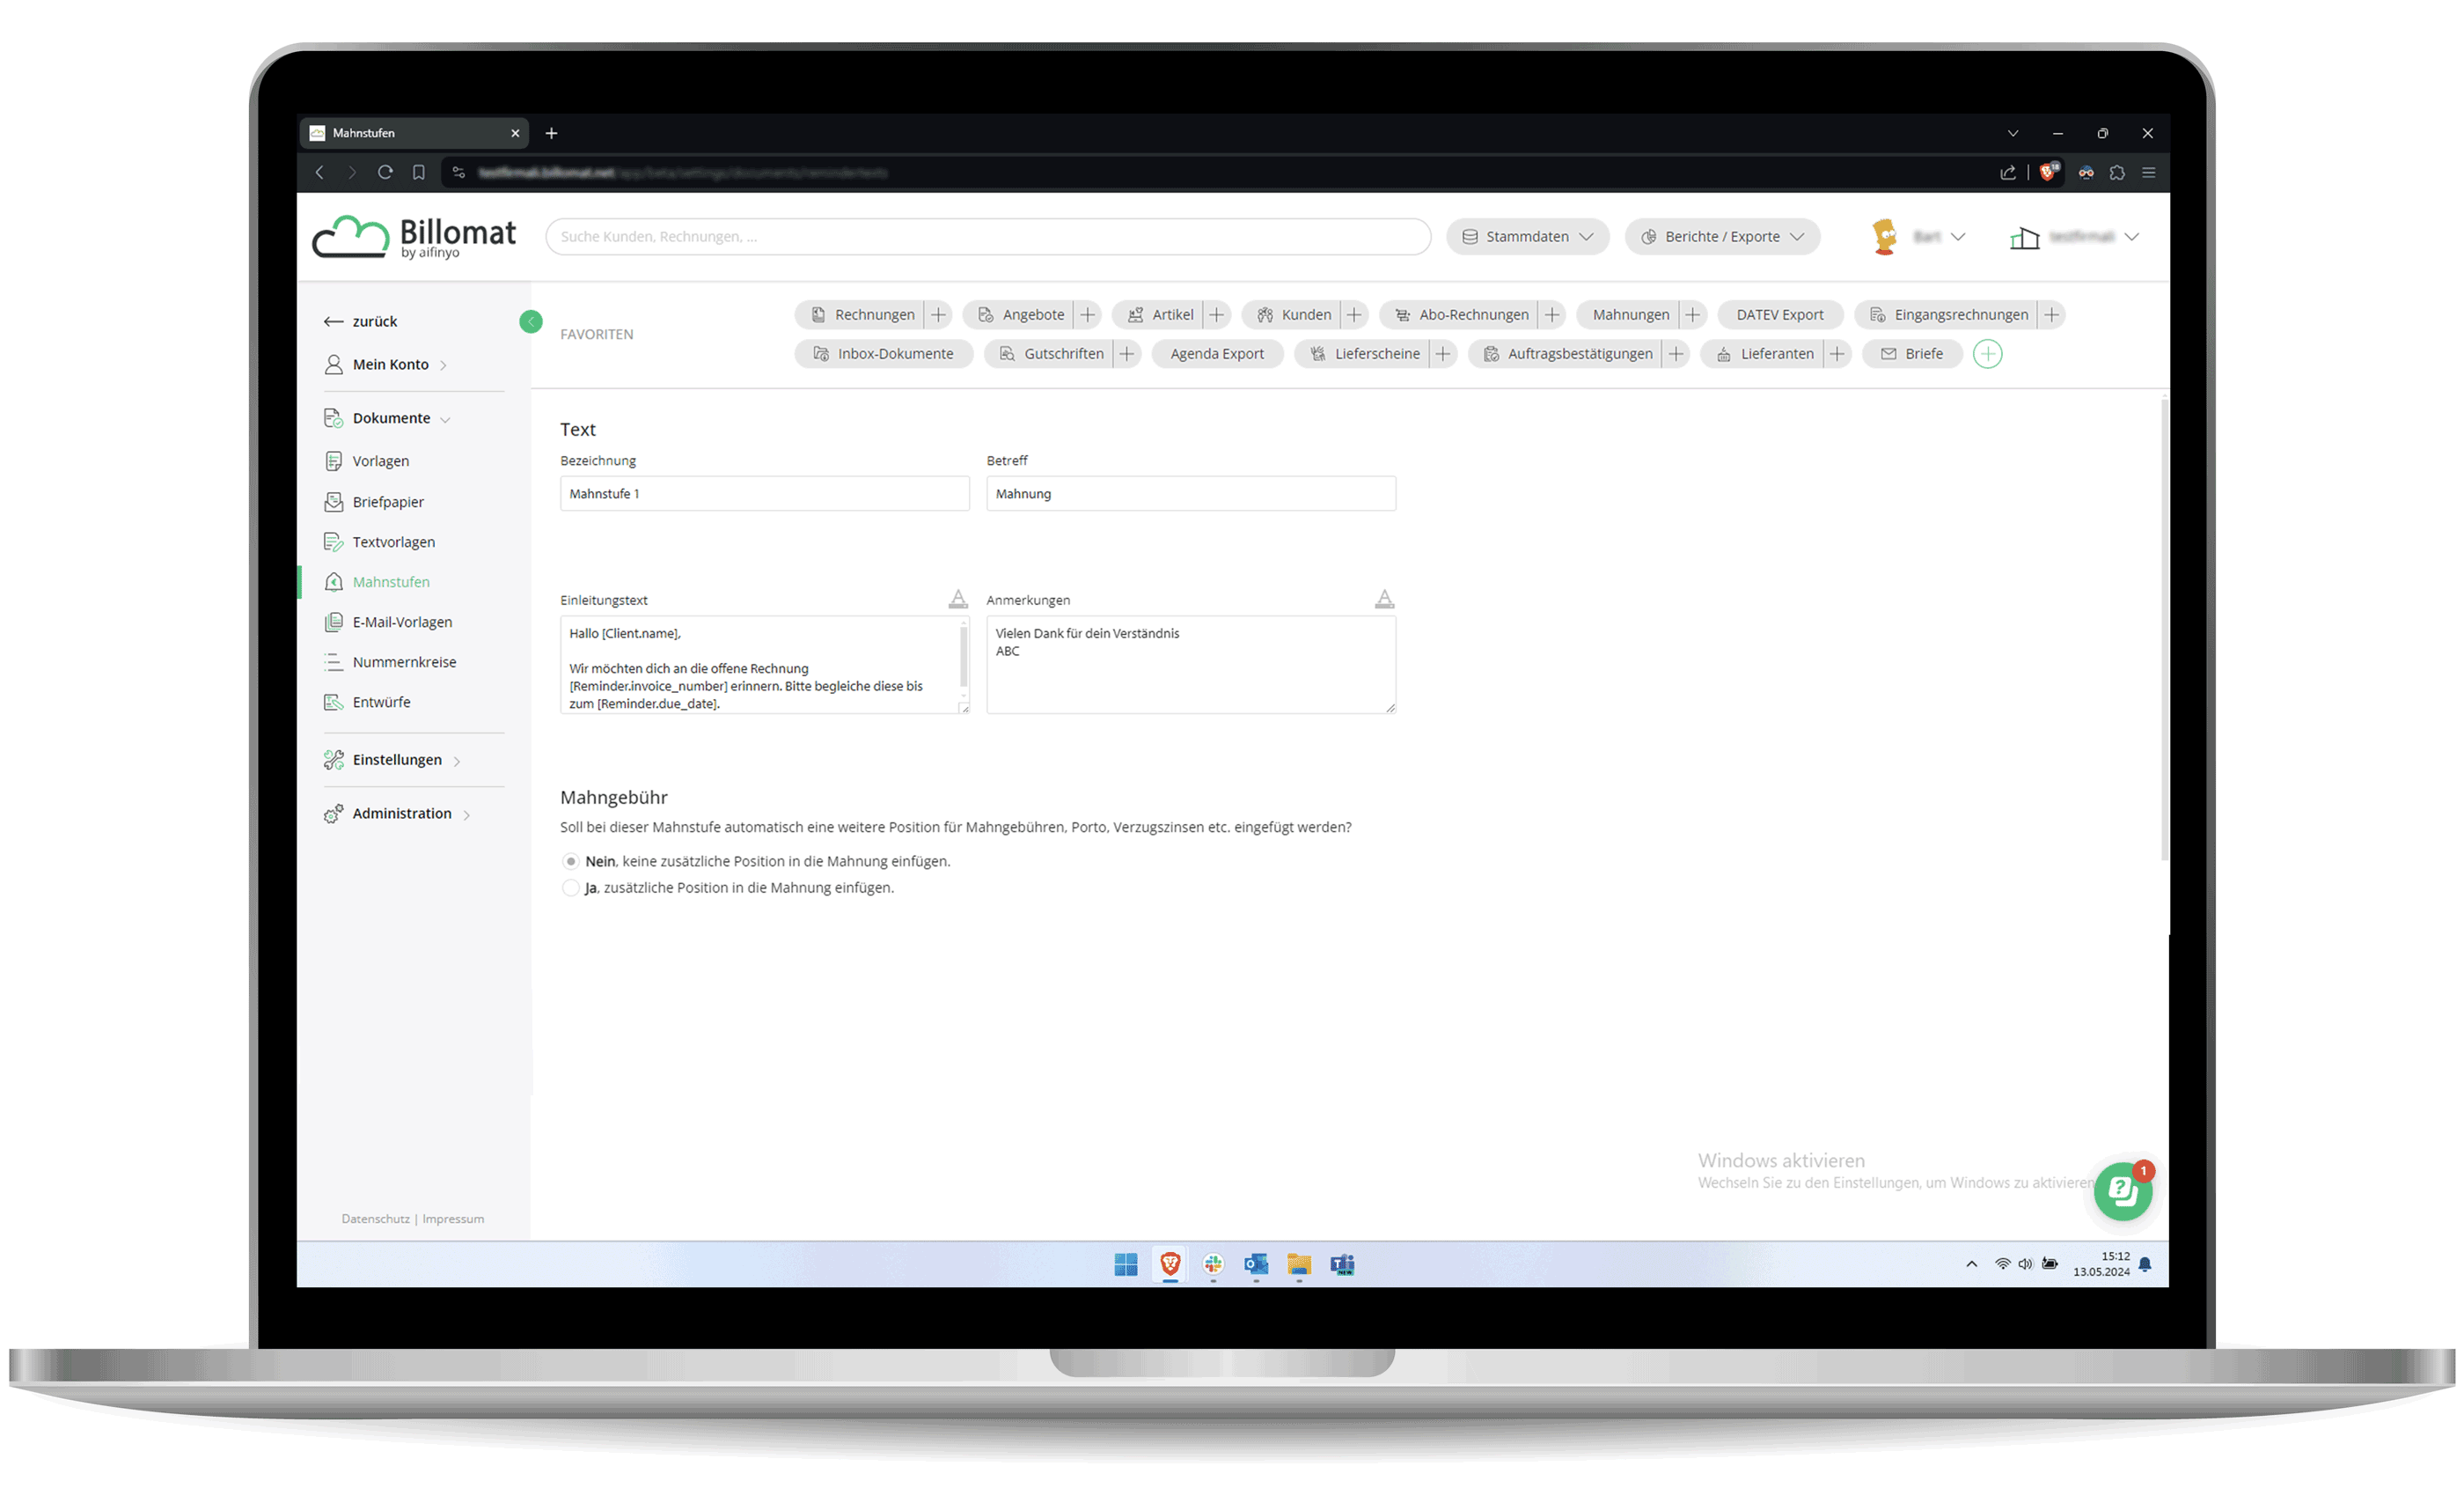Click the Briefpapier sidebar icon
This screenshot has width=2464, height=1503.
[334, 501]
